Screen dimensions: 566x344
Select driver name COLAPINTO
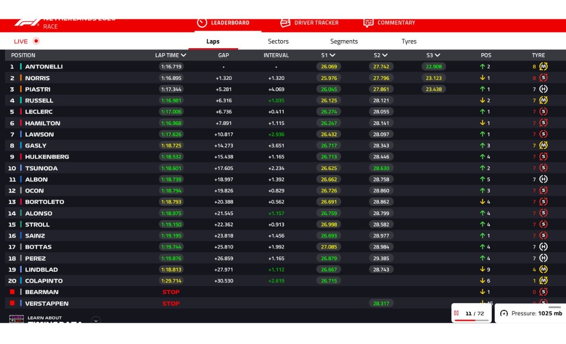click(x=44, y=281)
